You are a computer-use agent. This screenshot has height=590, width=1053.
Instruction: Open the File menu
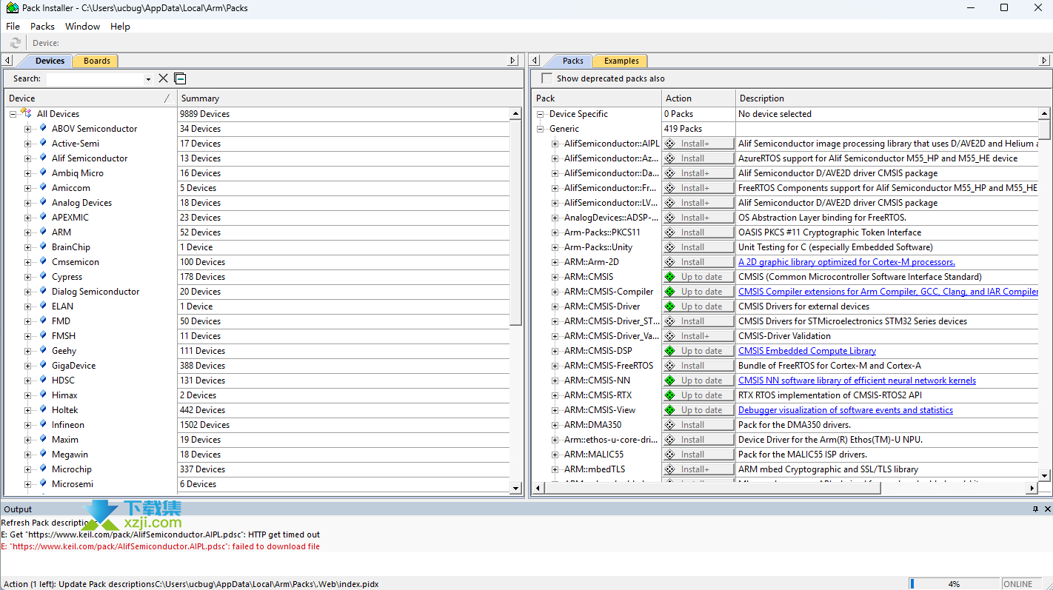13,26
